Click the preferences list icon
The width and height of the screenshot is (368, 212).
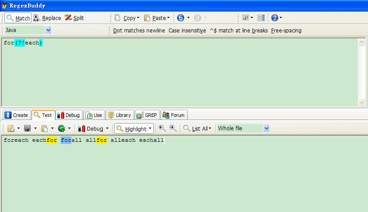(261, 18)
